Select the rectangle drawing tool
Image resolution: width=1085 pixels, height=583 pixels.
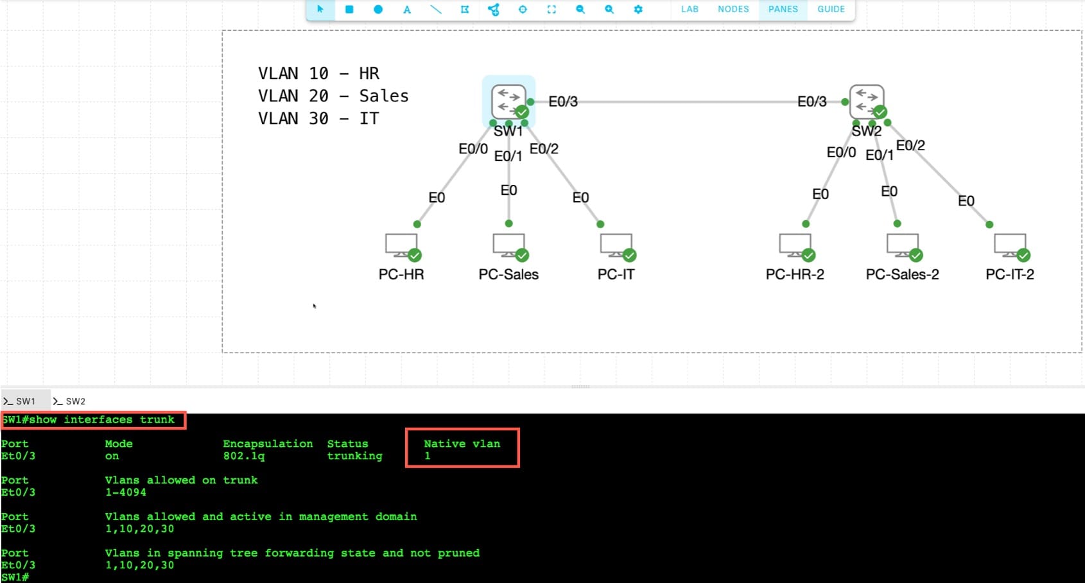pyautogui.click(x=349, y=10)
